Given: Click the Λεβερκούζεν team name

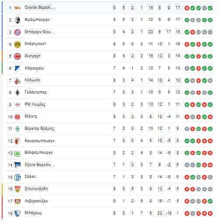Looking at the screenshot, I should [x=36, y=201].
